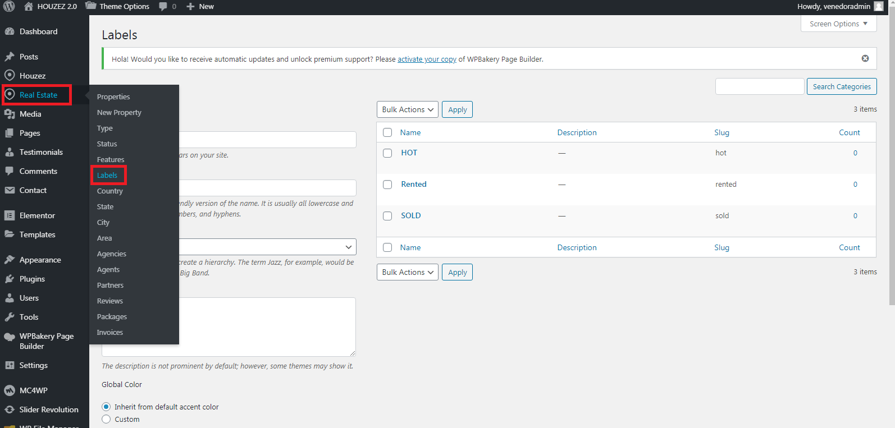Click the Contact envelope icon
This screenshot has width=895, height=428.
coord(10,190)
